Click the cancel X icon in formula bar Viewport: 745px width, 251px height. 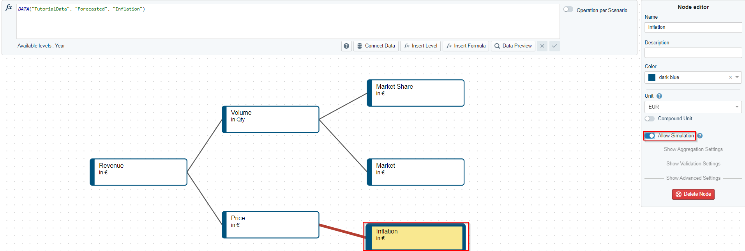click(x=542, y=46)
